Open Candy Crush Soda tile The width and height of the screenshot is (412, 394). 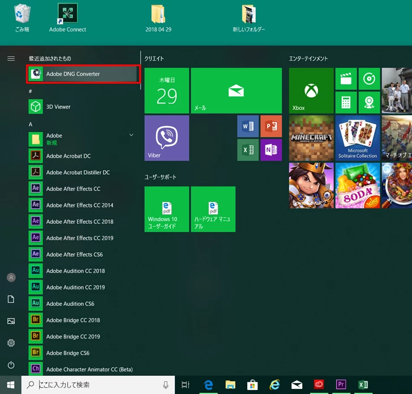click(358, 185)
